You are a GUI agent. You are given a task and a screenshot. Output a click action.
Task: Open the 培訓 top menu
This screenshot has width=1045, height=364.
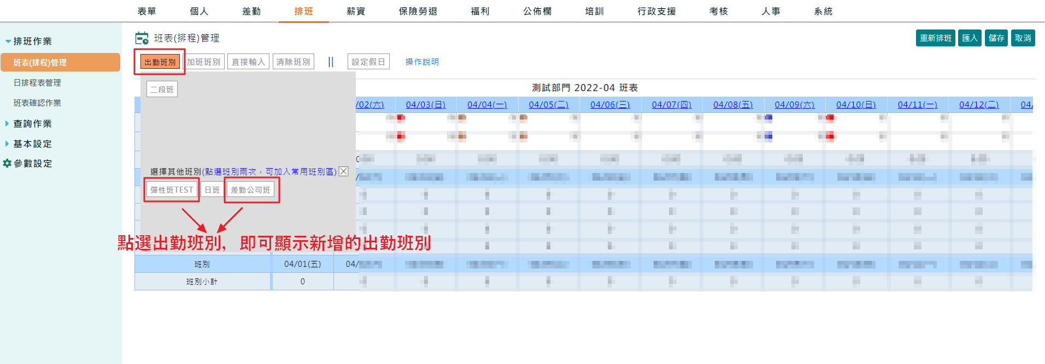pyautogui.click(x=594, y=11)
